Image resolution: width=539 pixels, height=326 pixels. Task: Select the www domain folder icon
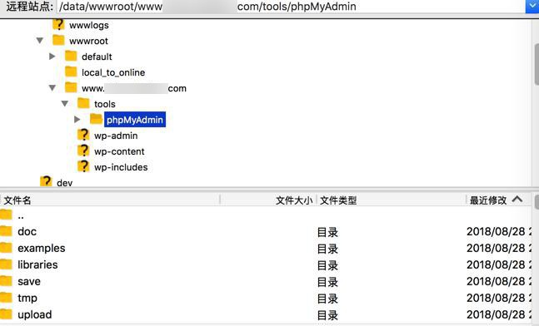(71, 87)
